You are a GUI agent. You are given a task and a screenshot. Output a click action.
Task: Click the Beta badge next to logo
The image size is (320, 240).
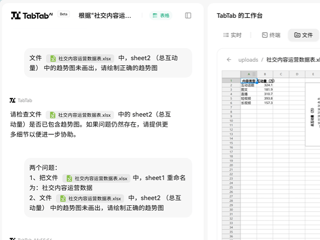pyautogui.click(x=64, y=14)
